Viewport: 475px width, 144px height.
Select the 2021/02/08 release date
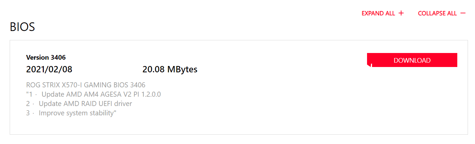click(x=49, y=69)
